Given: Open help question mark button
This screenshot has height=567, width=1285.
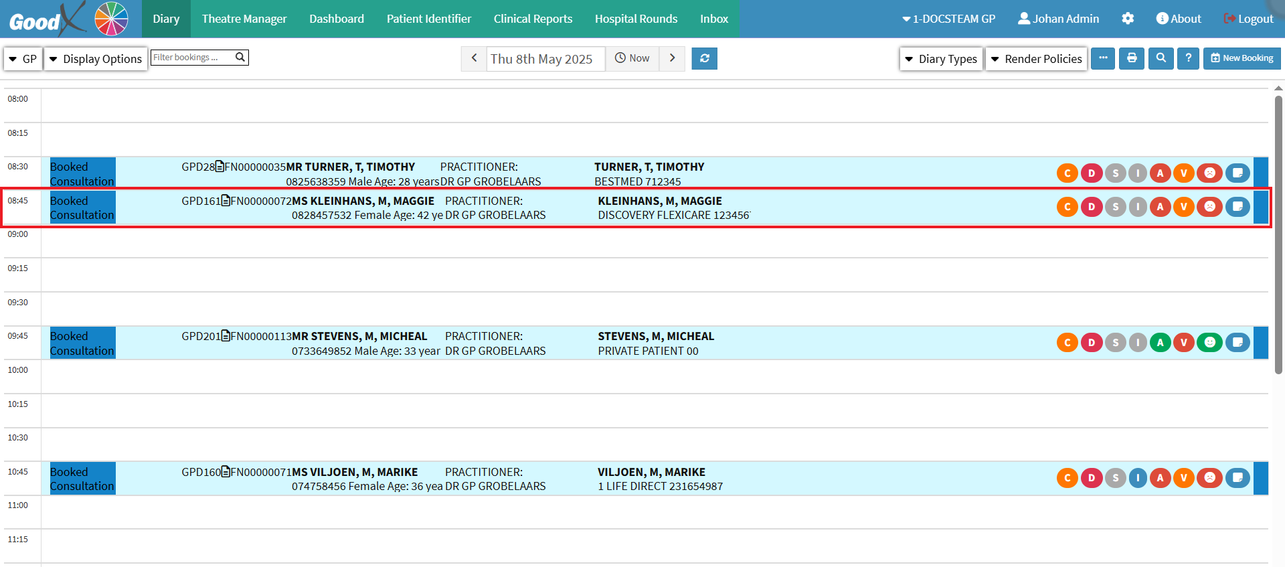Looking at the screenshot, I should (x=1188, y=58).
